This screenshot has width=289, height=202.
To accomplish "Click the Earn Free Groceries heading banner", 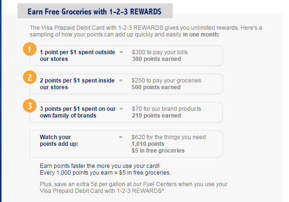I will coord(95,11).
